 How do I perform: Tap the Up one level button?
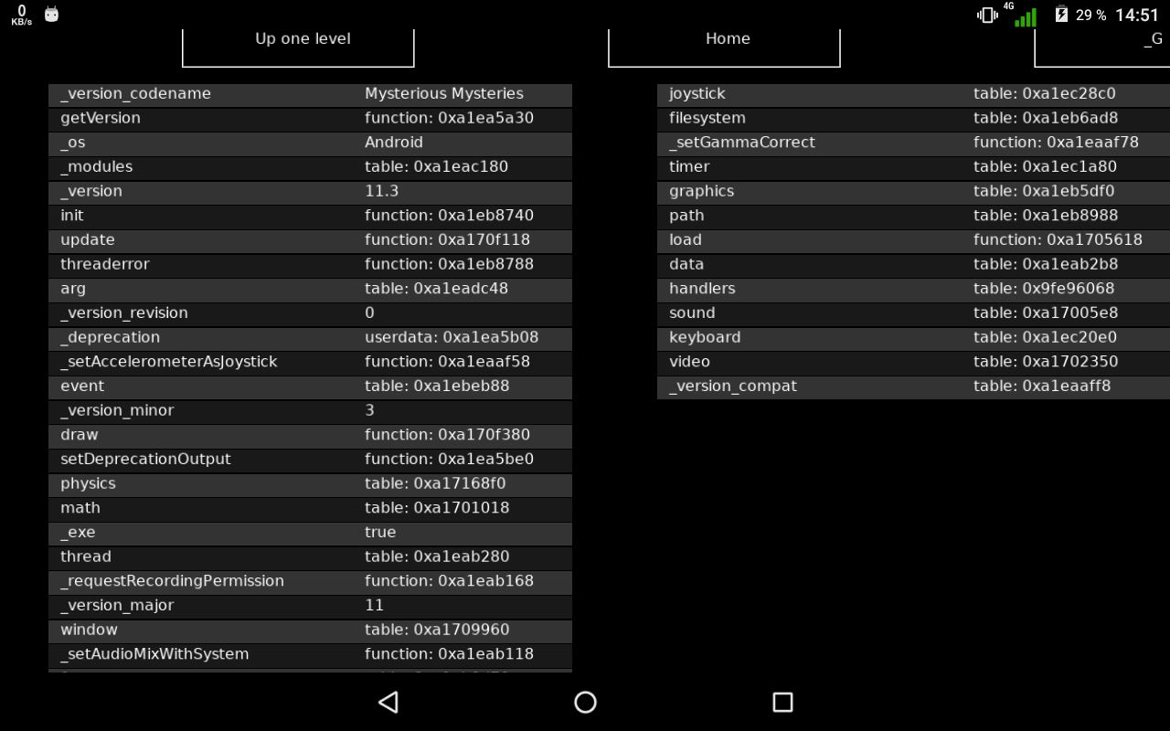(x=298, y=48)
